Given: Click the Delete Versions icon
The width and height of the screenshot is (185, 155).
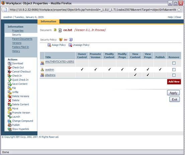Looking at the screenshot, I should click(x=9, y=96).
